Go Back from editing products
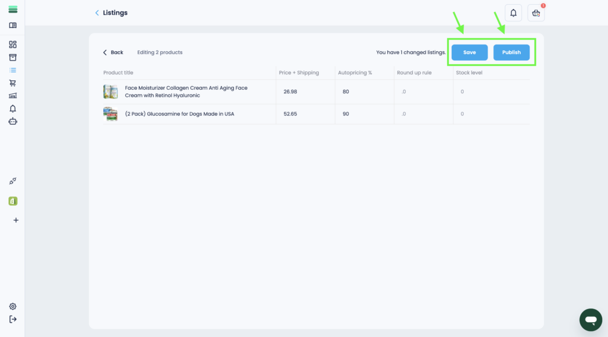This screenshot has width=608, height=337. (113, 52)
